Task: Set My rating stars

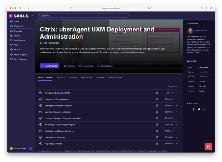Action: point(203,77)
